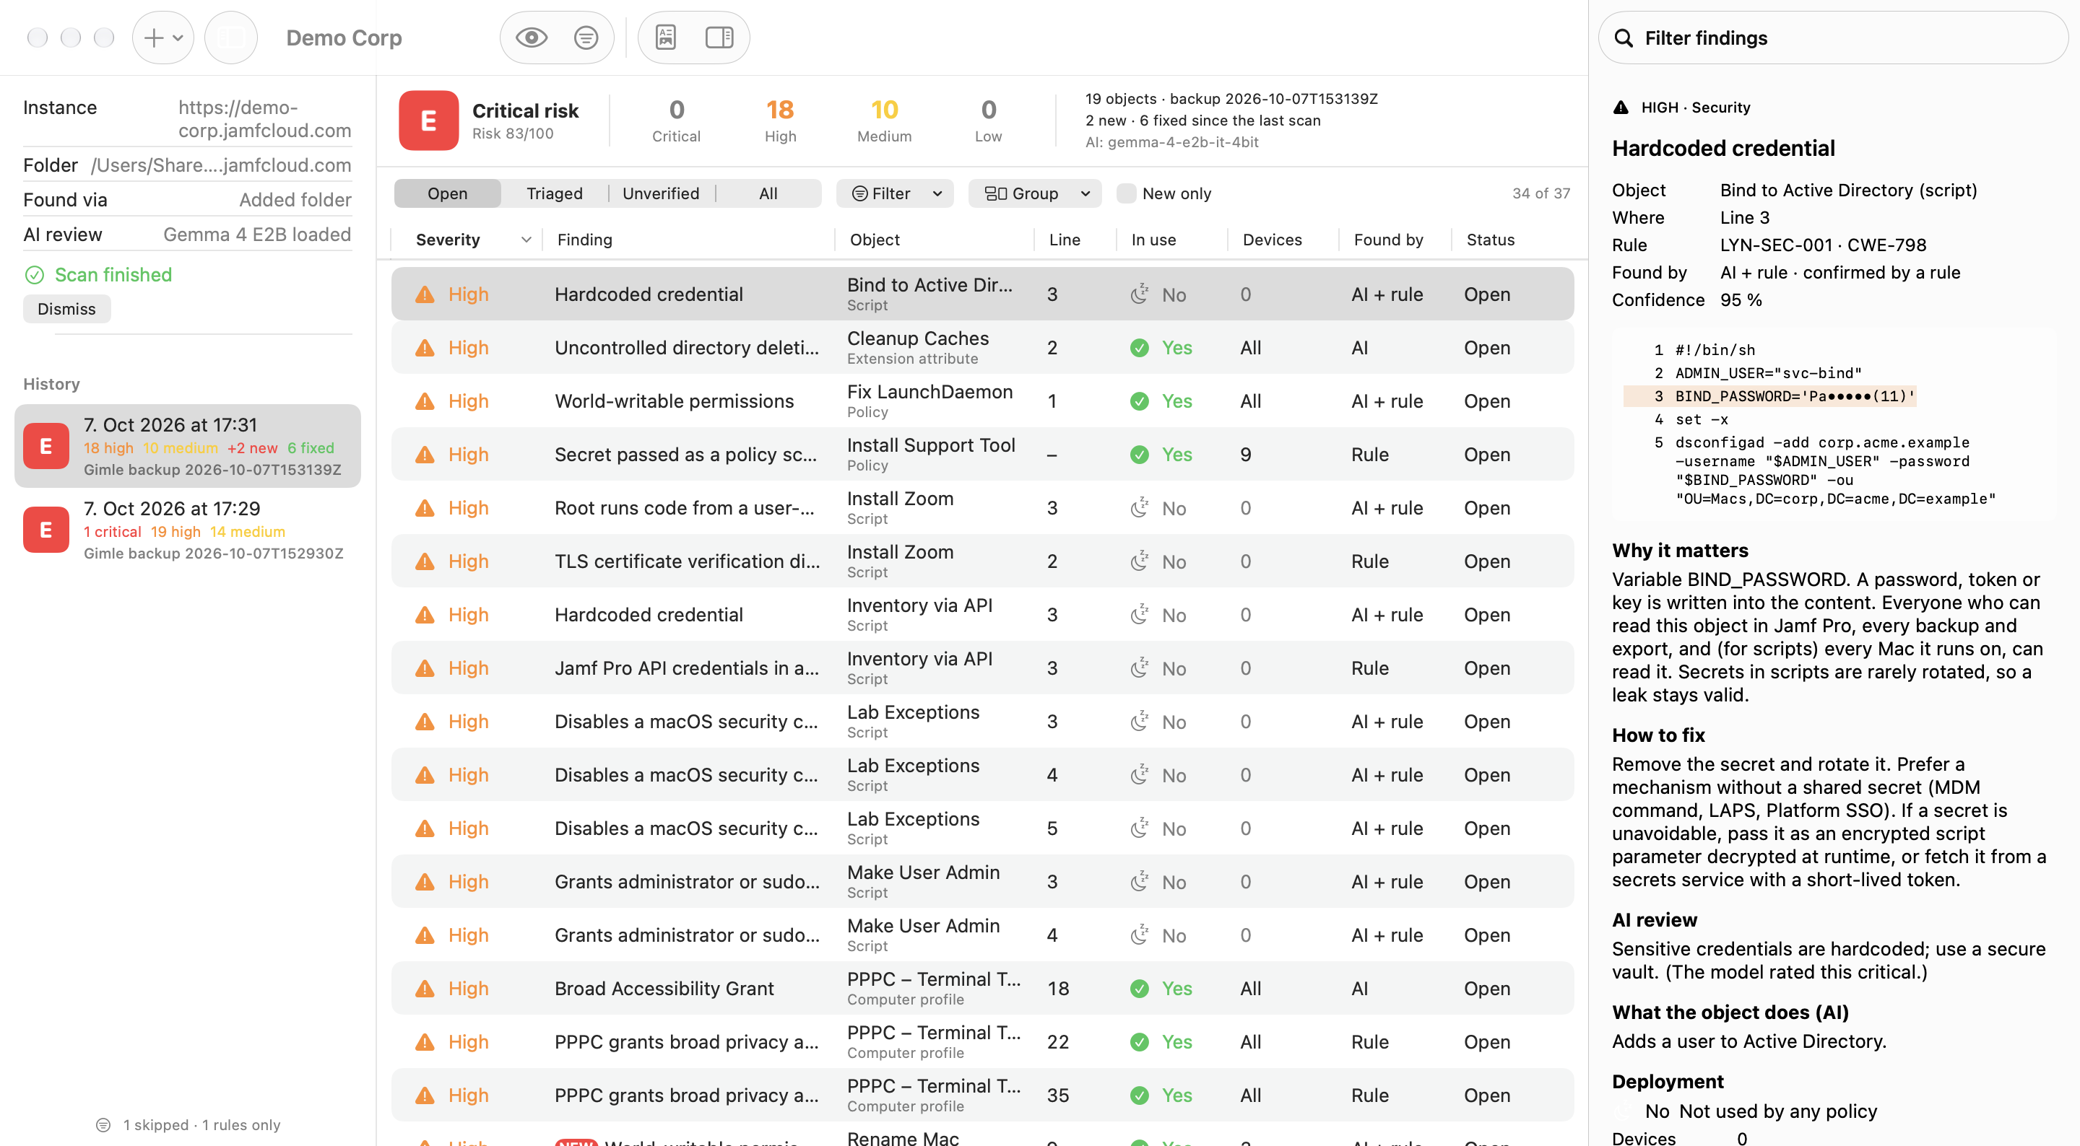Select the Jamf Pro API credentials row
The width and height of the screenshot is (2080, 1146).
[x=983, y=668]
